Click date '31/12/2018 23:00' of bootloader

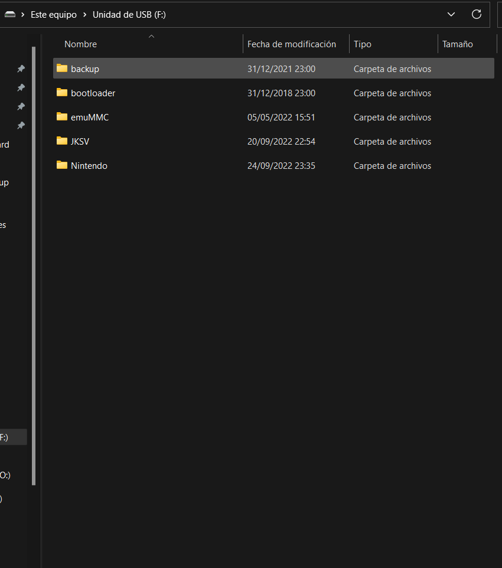point(281,93)
